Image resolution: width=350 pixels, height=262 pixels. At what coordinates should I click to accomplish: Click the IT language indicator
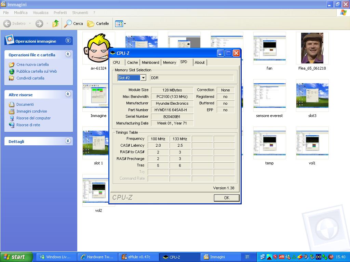[247, 257]
